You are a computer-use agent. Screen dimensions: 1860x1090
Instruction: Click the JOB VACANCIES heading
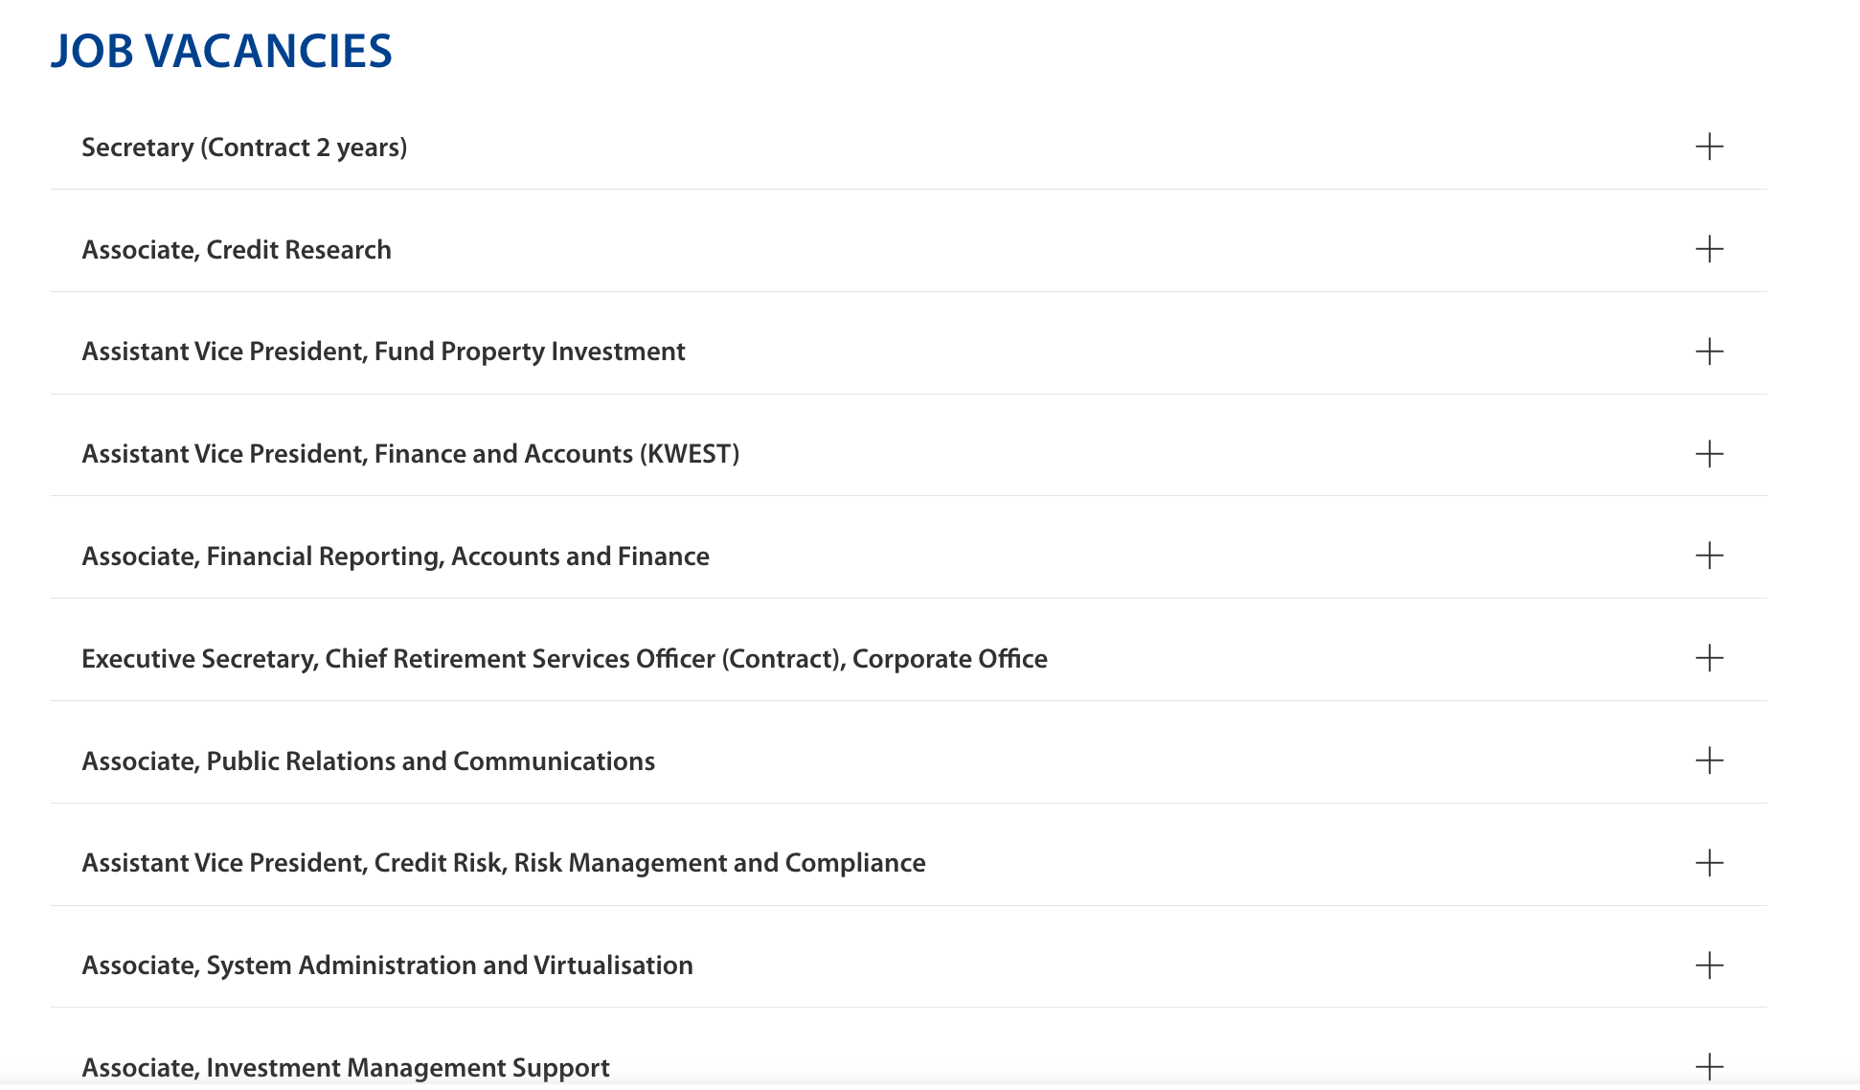(221, 52)
